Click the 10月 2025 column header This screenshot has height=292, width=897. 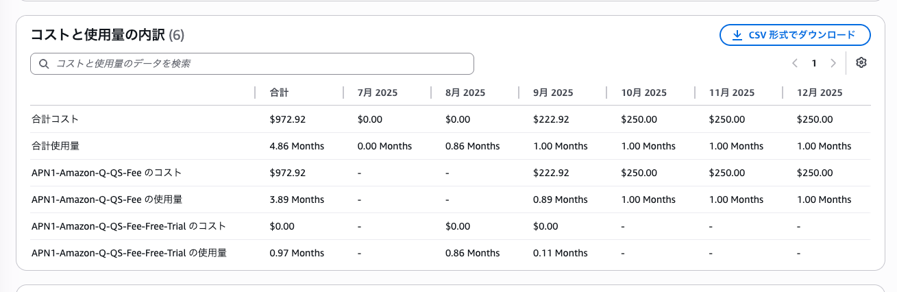(644, 93)
